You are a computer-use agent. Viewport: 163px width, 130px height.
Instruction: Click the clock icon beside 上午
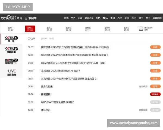(29, 38)
